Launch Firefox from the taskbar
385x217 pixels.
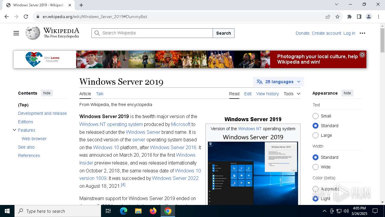pos(153,211)
